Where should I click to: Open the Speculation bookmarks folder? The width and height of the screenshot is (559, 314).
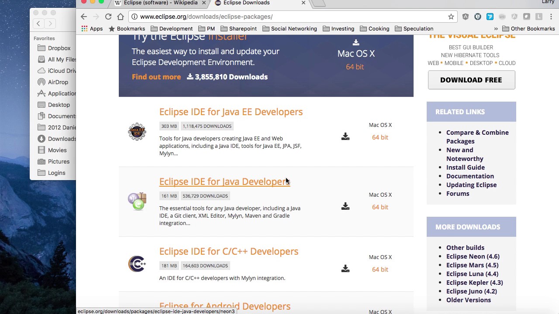[x=414, y=29]
